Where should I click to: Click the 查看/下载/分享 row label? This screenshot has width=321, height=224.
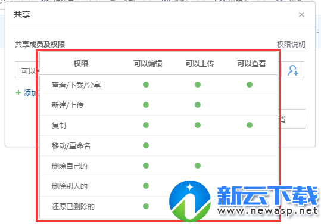pos(76,85)
